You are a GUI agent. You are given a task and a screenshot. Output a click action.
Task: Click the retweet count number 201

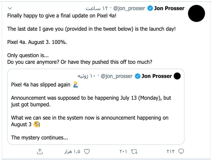pos(123,152)
